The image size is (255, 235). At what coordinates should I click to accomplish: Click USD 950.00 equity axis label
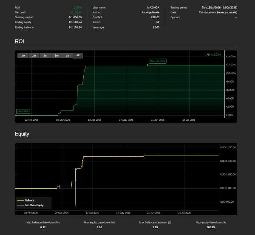(227, 202)
